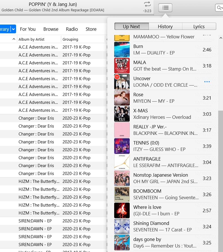Click Shining Diamond album artwork
Screen dimensions: 223x252
tap(122, 226)
